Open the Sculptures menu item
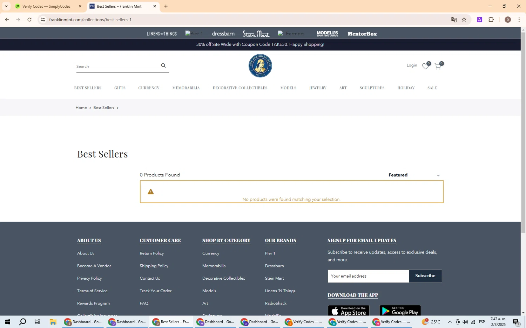 372,88
